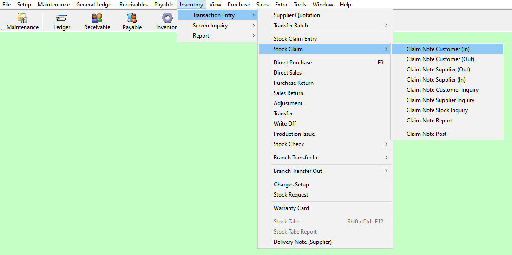
Task: Select Direct Purchase menu entry
Action: 325,63
